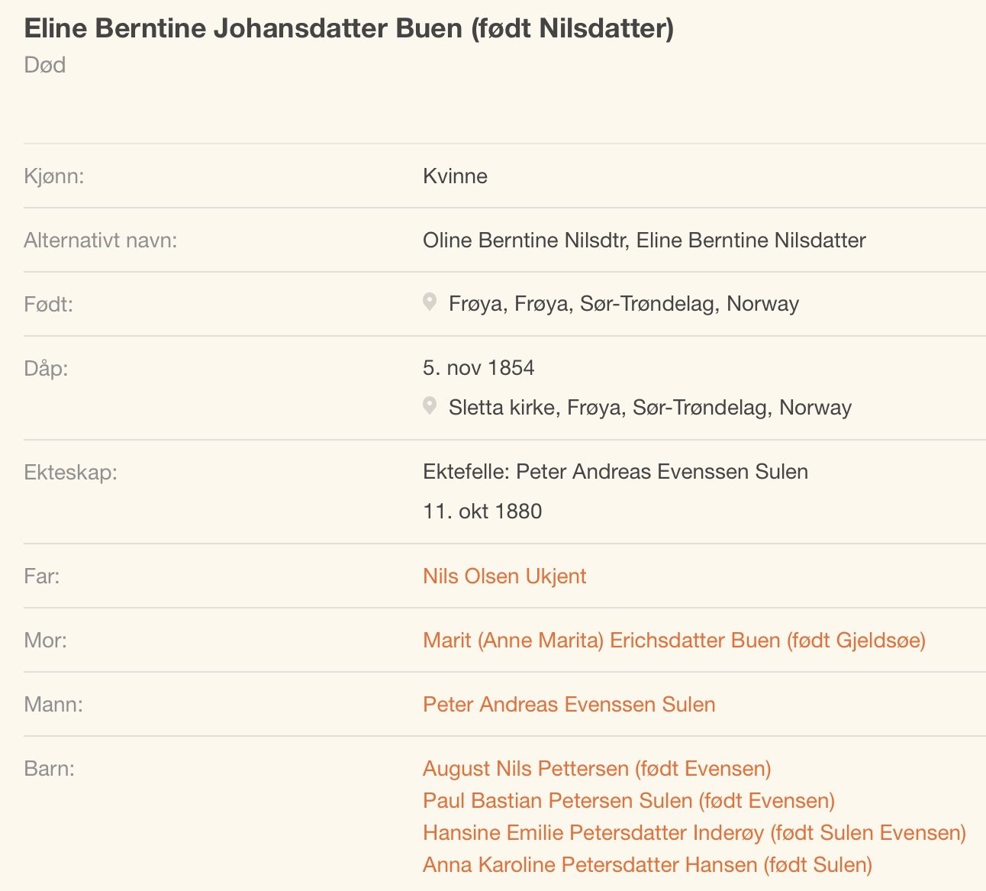986x891 pixels.
Task: Click the Kvinne gender value
Action: (x=455, y=176)
